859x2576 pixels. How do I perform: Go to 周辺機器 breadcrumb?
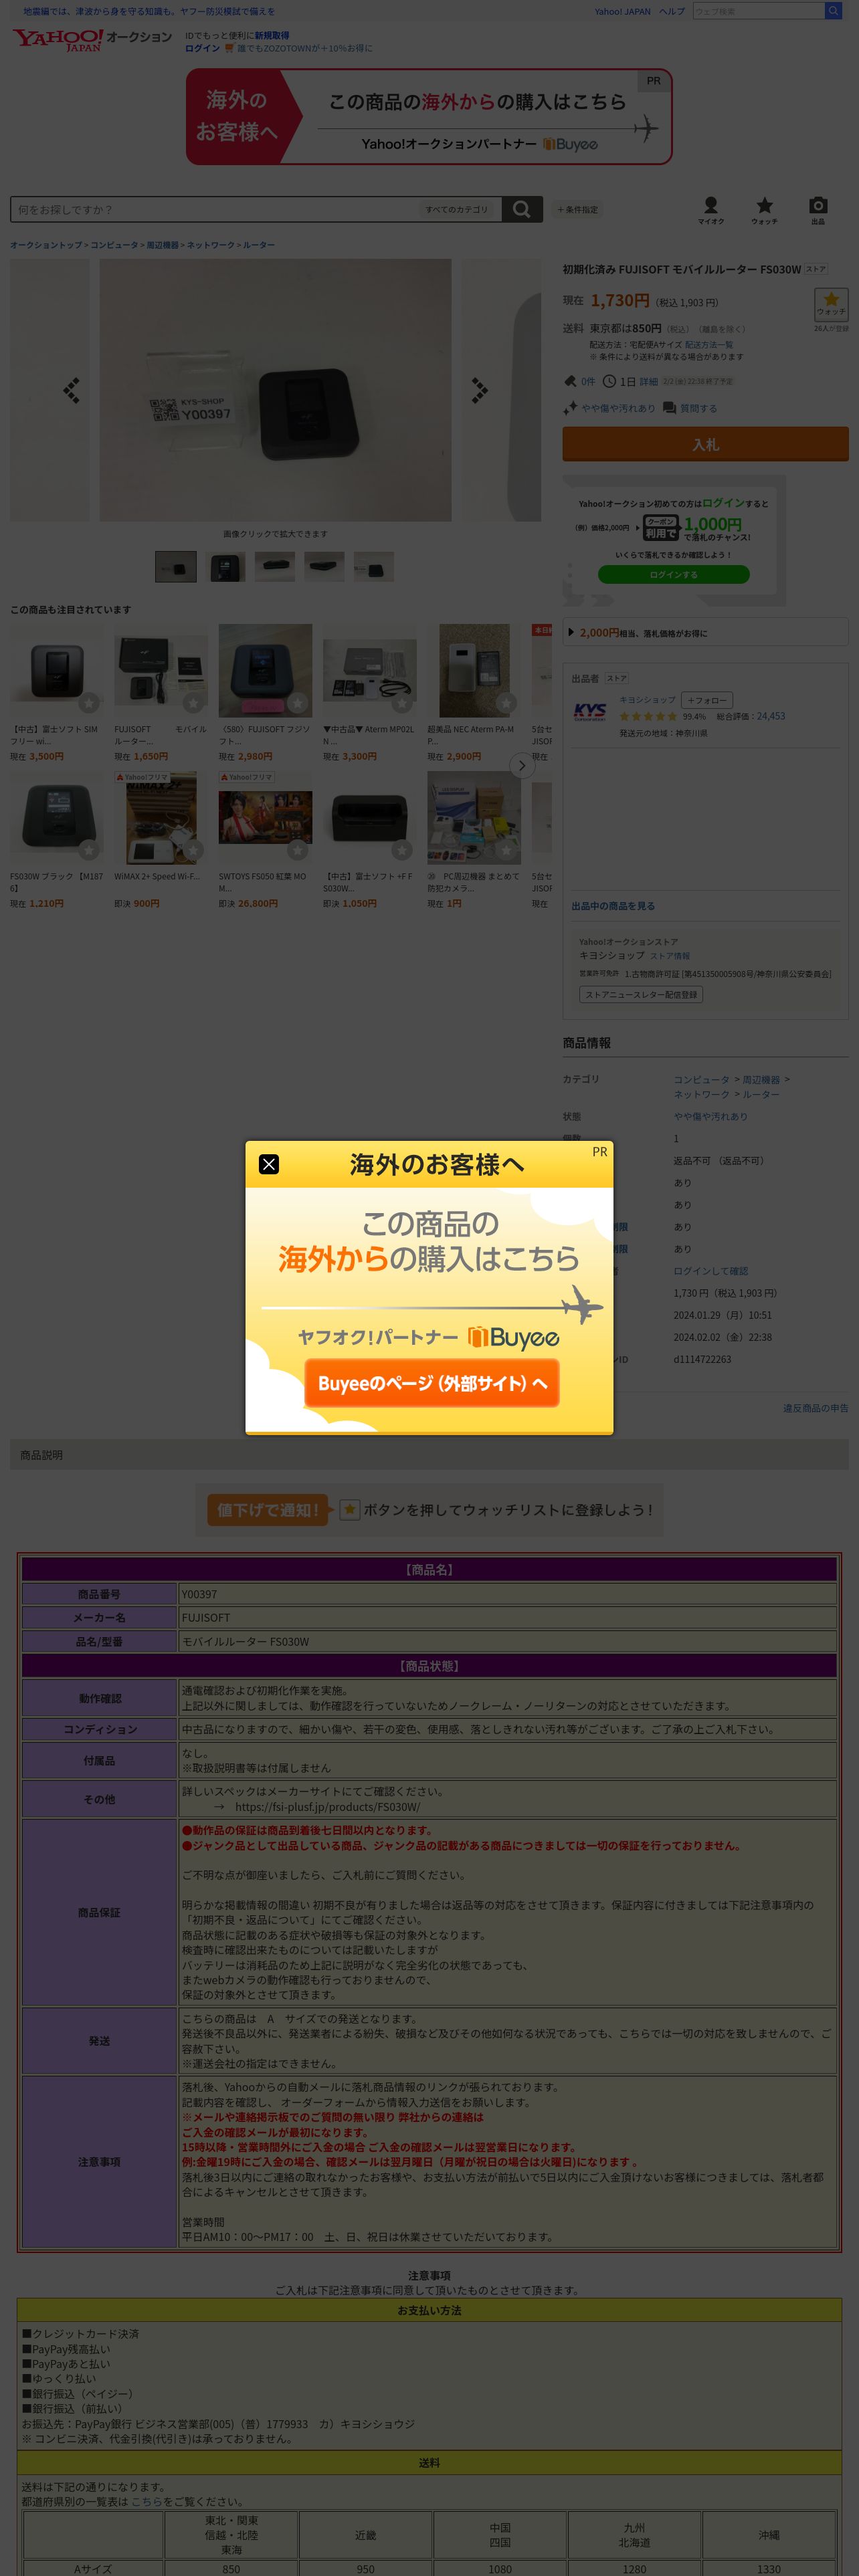162,245
